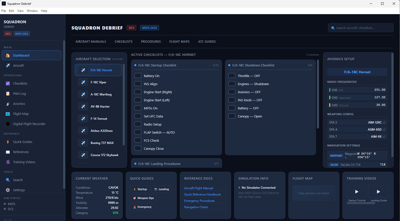The image size is (400, 221).
Task: Collapse the F/A-18C Shutdown Checklist header
Action: [x=270, y=65]
